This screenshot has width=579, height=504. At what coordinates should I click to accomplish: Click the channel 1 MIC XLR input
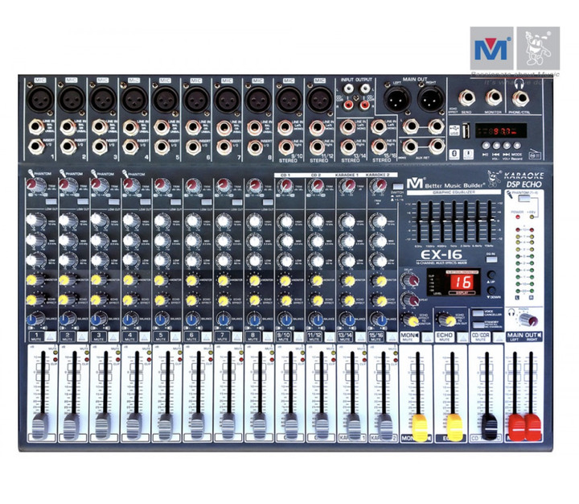[x=40, y=99]
